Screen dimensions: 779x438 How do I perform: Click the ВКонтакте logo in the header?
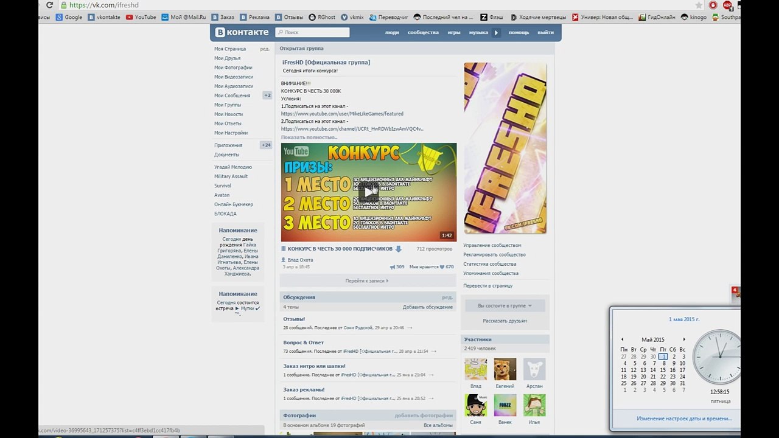pos(242,32)
